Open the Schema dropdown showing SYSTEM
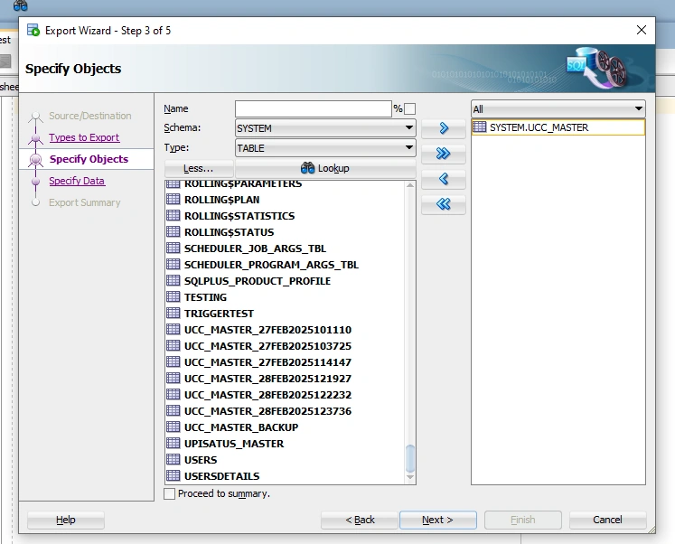This screenshot has height=544, width=675. tap(325, 127)
